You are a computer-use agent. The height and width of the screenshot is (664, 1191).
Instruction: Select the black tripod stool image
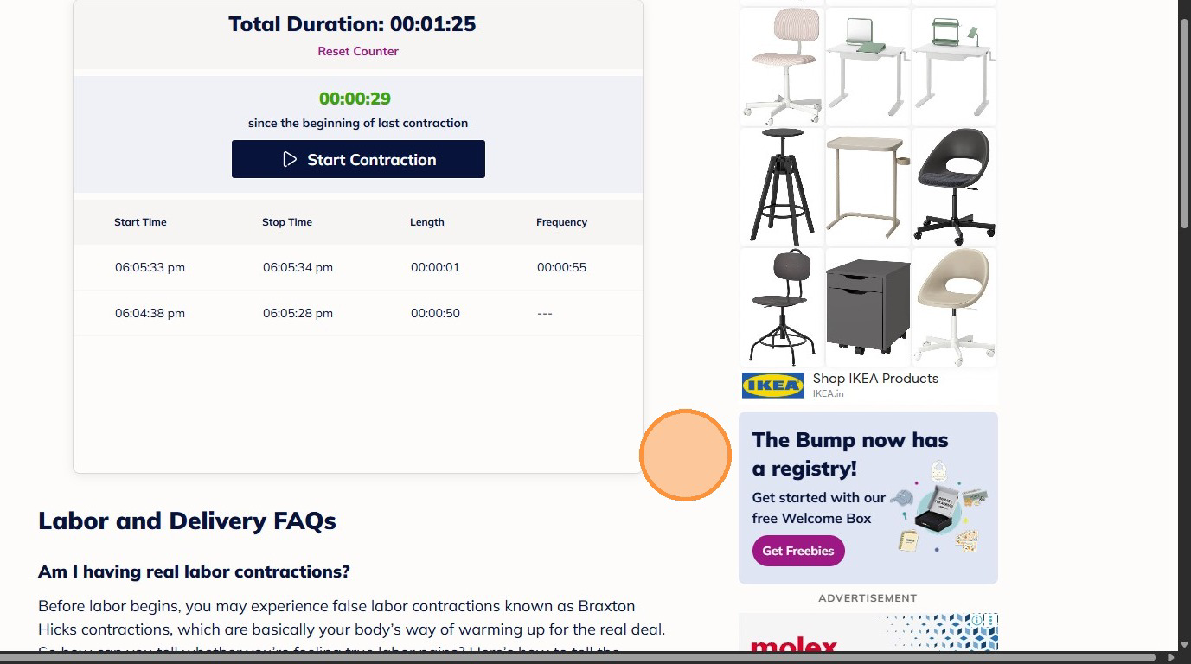coord(782,187)
